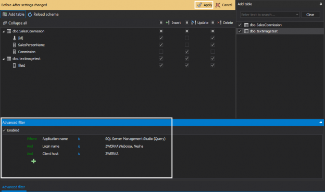This screenshot has height=192, width=325.
Task: Open the search box dropdown arrow
Action: point(297,15)
